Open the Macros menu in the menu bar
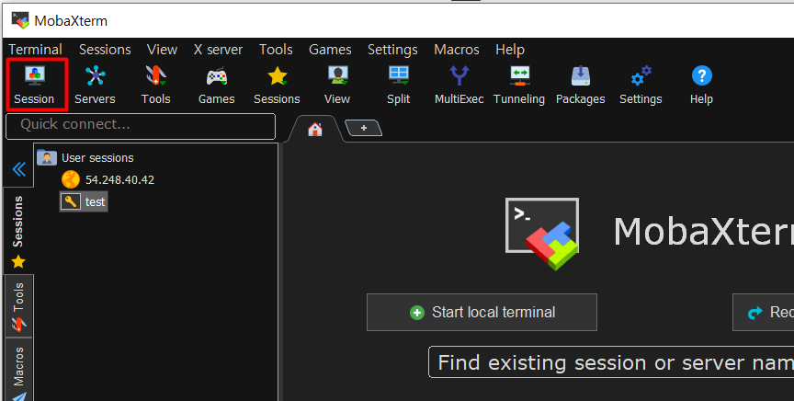794x401 pixels. point(457,50)
